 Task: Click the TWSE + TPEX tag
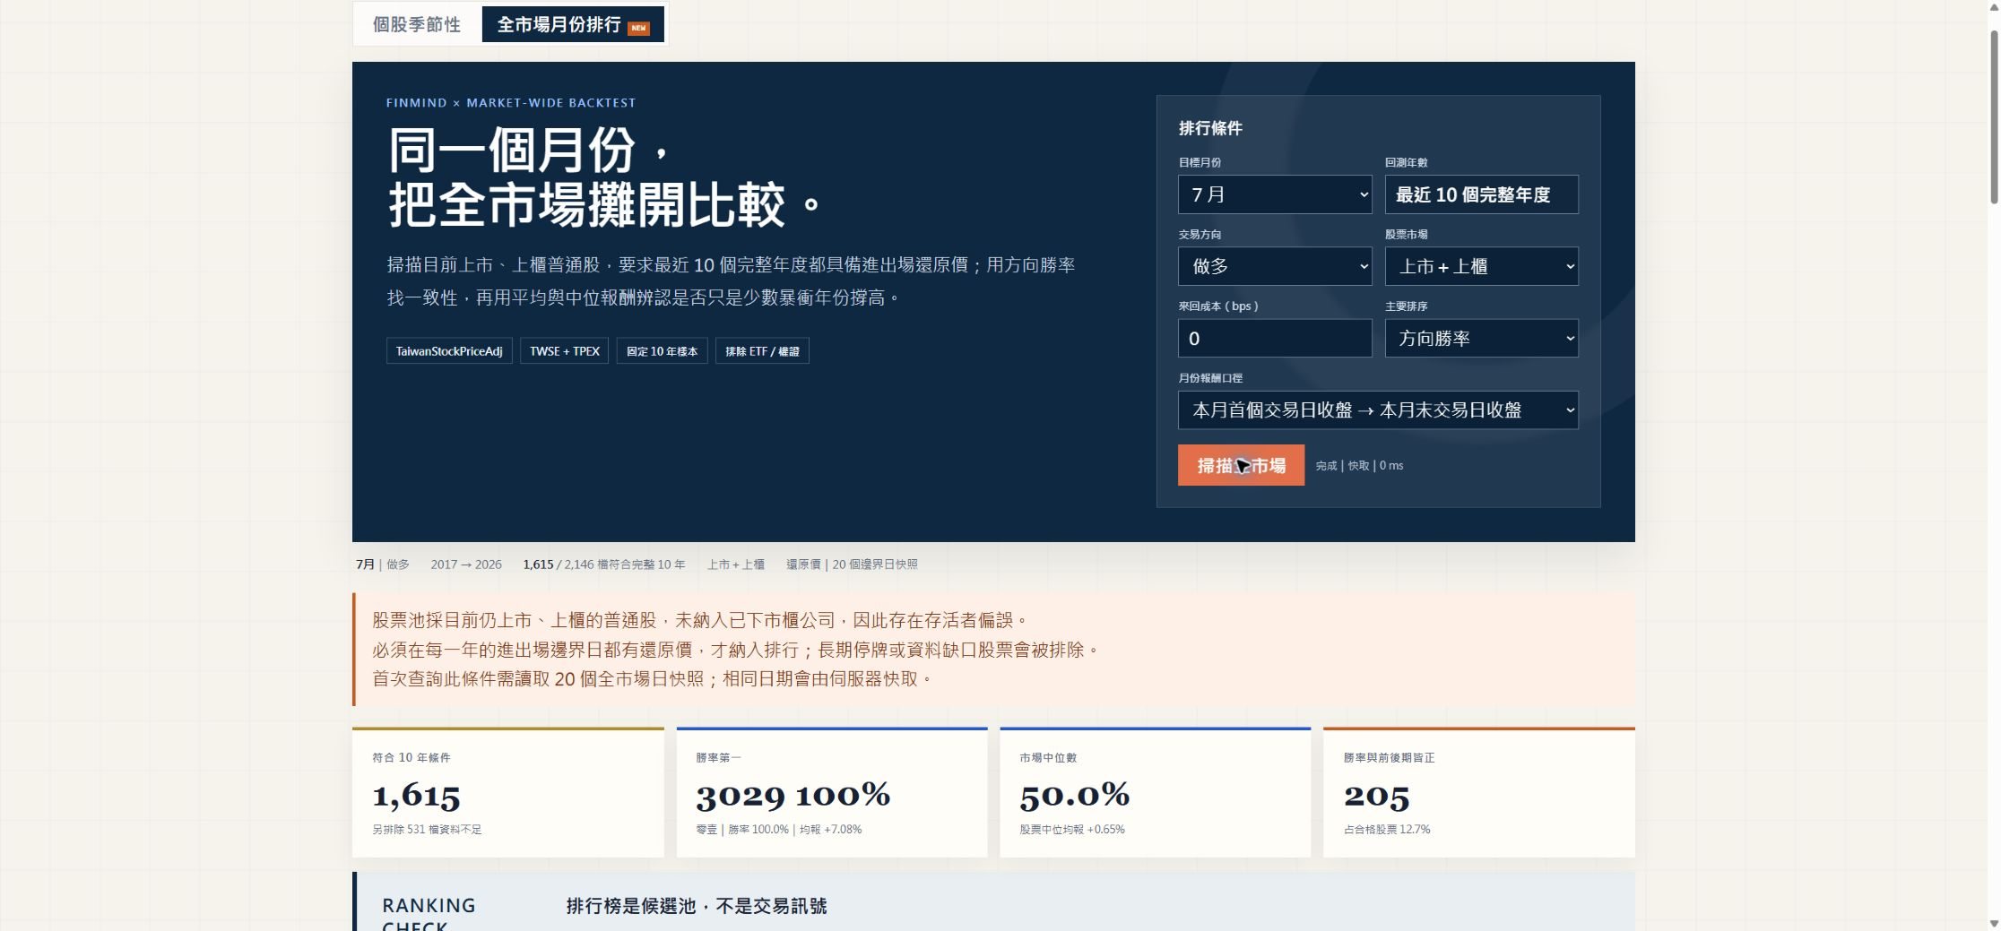564,351
